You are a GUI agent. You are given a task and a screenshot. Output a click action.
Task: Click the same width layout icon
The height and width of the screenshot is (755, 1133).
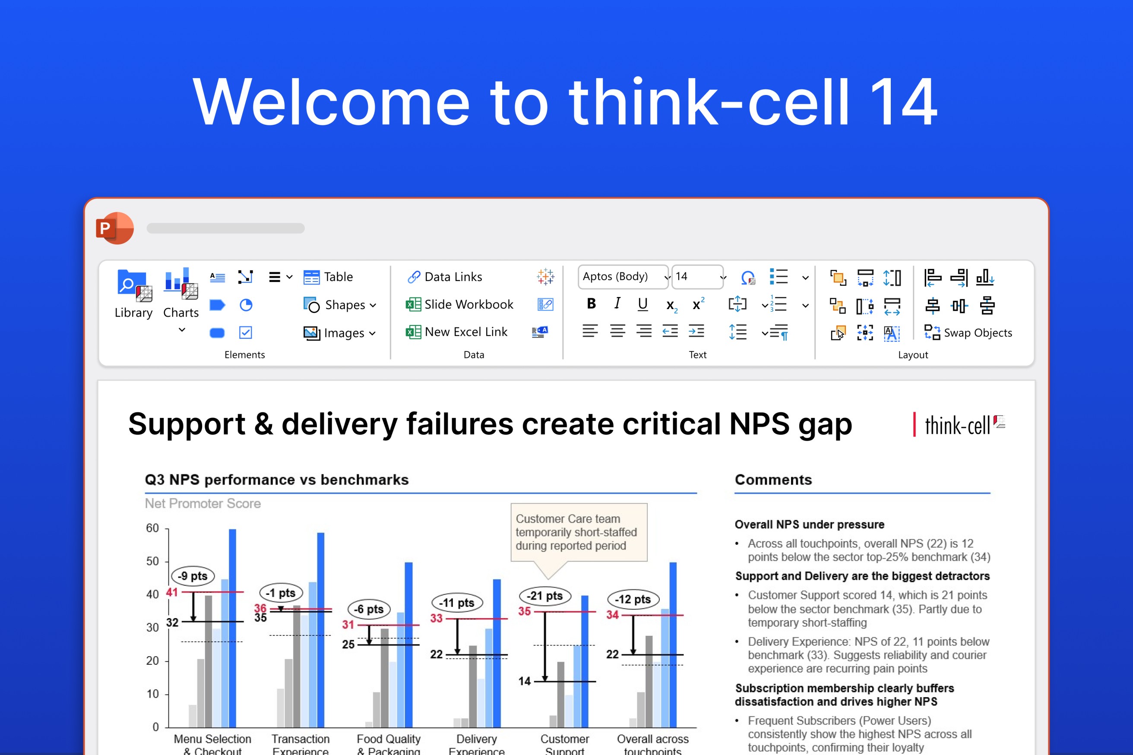(865, 278)
